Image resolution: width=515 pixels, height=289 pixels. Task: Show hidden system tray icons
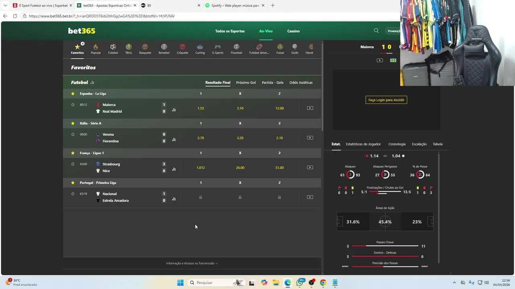[x=454, y=283]
